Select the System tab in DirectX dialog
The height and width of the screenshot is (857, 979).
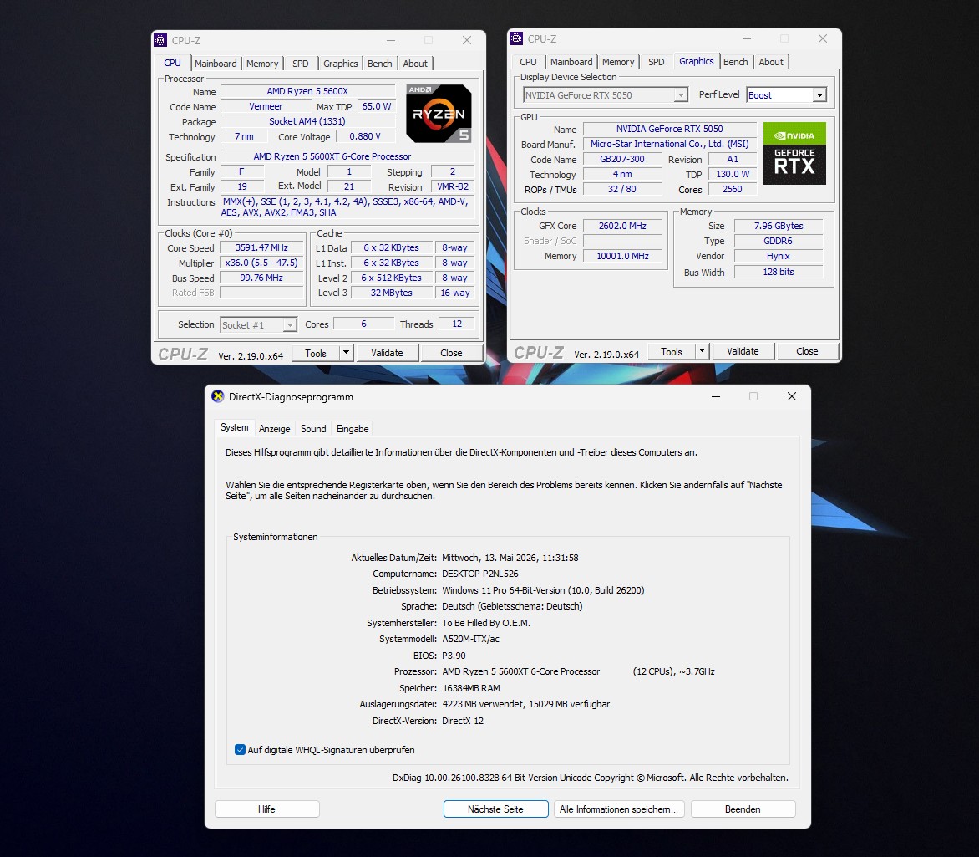pos(234,427)
